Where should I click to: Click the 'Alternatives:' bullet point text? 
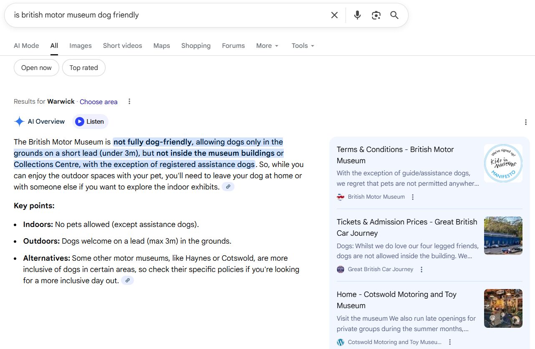[x=161, y=269]
